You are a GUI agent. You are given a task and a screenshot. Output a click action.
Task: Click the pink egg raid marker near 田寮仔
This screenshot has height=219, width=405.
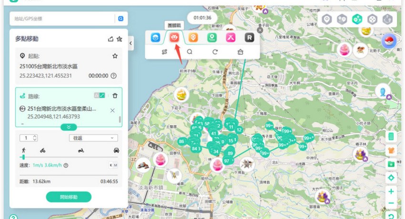[x=160, y=159]
